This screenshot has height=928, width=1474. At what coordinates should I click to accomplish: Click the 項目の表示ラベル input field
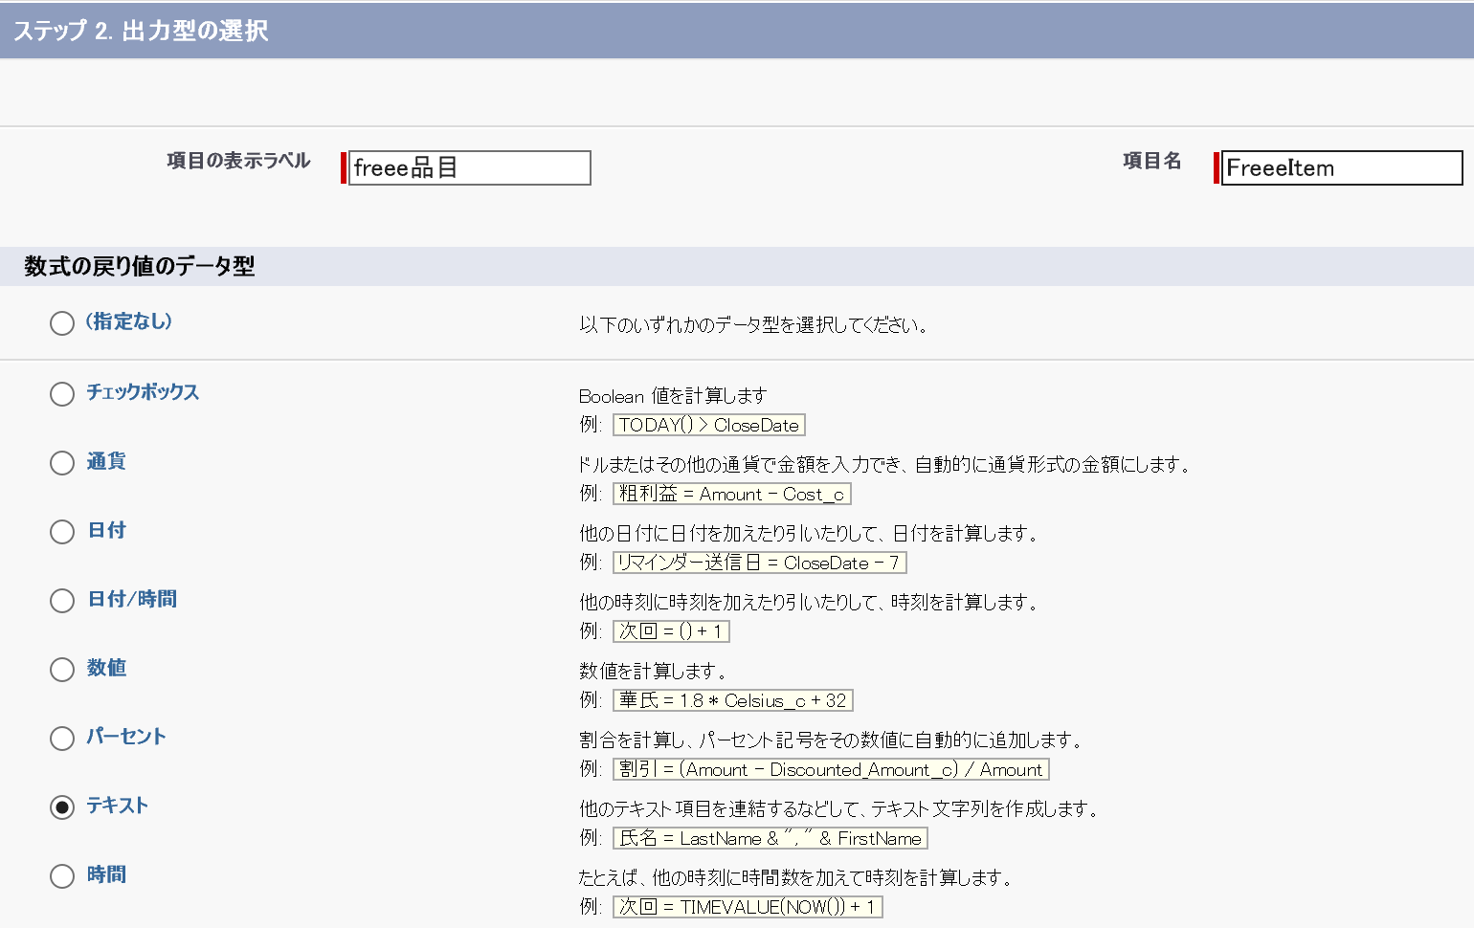coord(469,168)
